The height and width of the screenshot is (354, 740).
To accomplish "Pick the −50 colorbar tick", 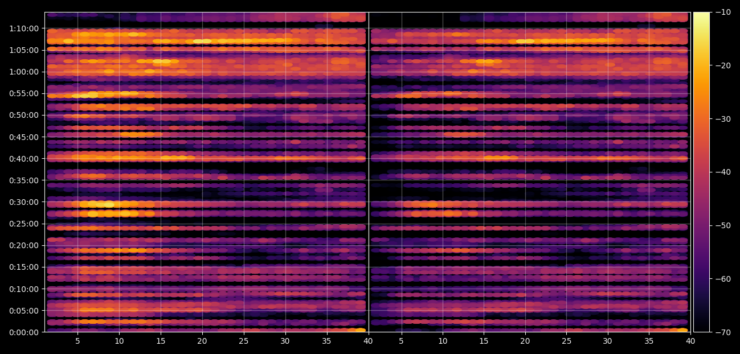I will click(723, 225).
